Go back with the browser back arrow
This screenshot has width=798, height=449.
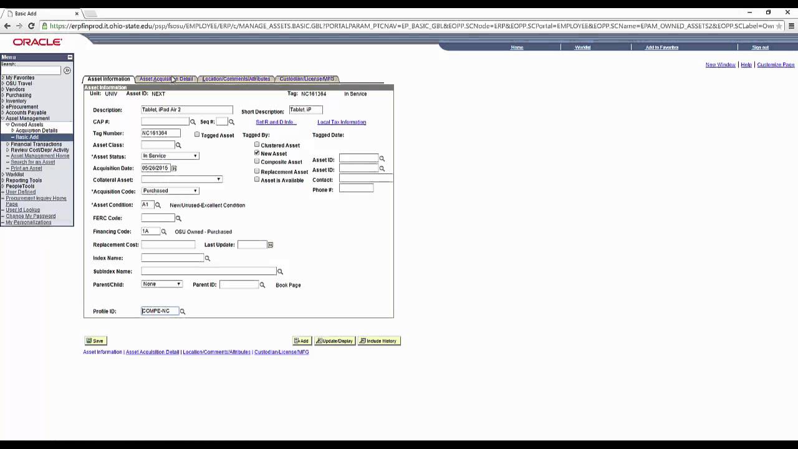tap(7, 26)
